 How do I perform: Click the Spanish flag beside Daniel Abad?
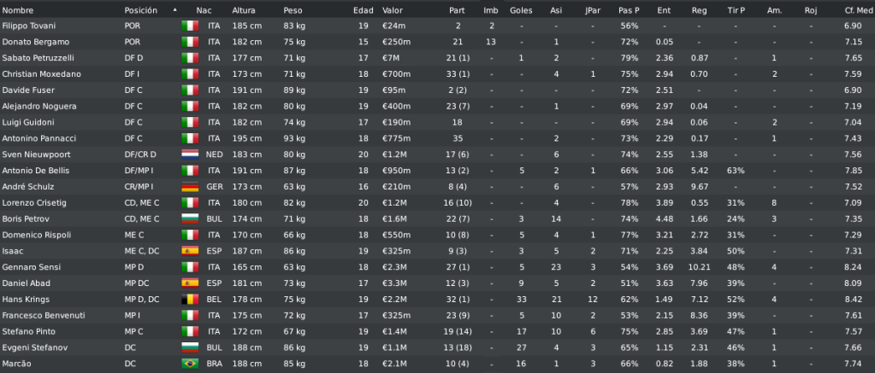coord(190,283)
